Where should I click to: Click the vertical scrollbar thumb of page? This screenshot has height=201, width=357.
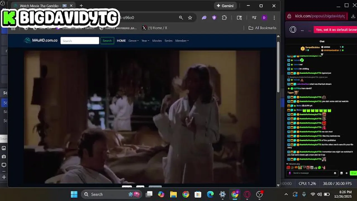click(x=278, y=67)
